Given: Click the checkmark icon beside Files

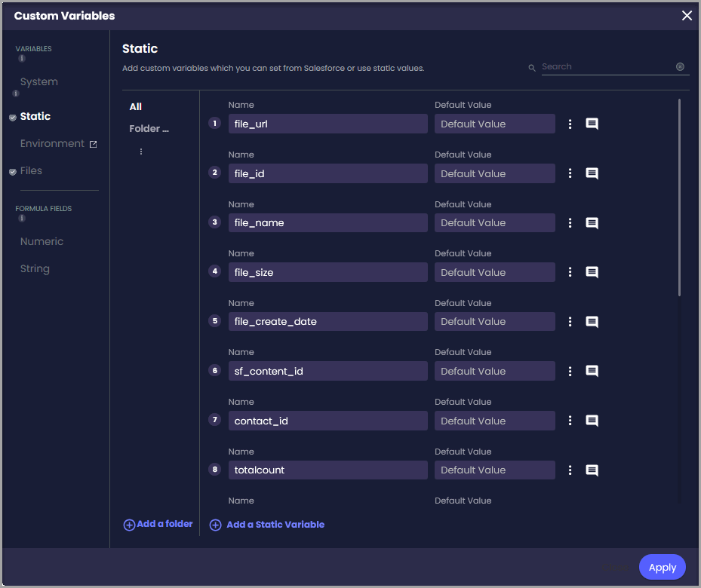Looking at the screenshot, I should 13,172.
